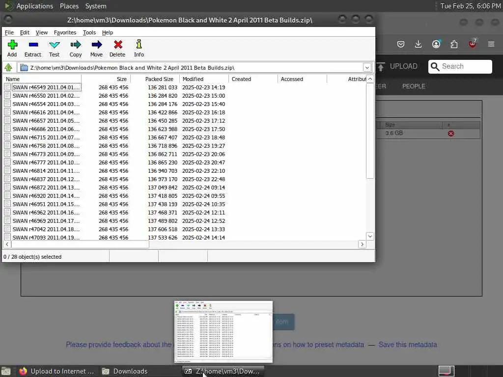Open the Tools menu
This screenshot has width=503, height=377.
[89, 32]
